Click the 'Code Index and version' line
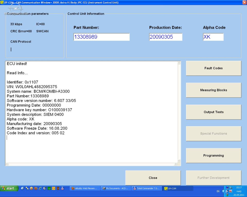This screenshot has width=247, height=197. pyautogui.click(x=36, y=133)
